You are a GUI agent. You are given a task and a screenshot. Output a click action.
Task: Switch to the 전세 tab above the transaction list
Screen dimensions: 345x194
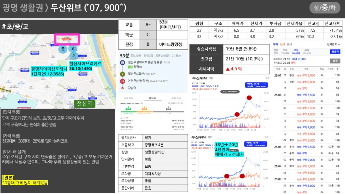[282, 44]
